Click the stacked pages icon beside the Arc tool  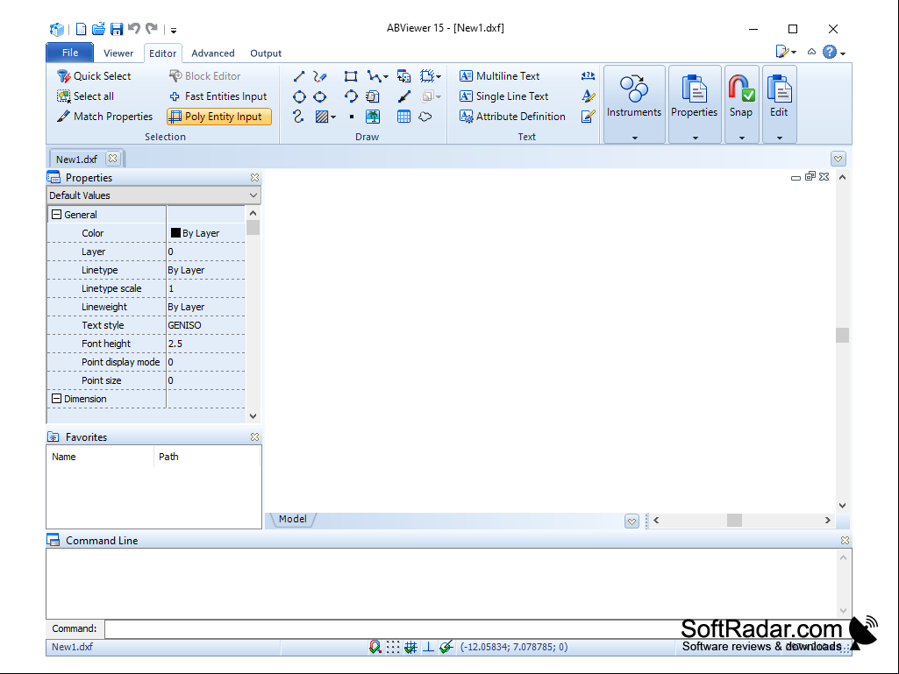point(373,97)
